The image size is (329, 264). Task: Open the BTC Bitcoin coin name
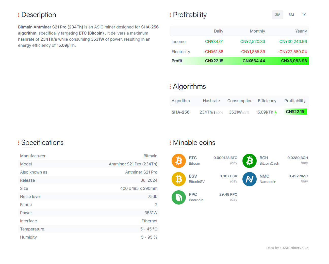[194, 161]
